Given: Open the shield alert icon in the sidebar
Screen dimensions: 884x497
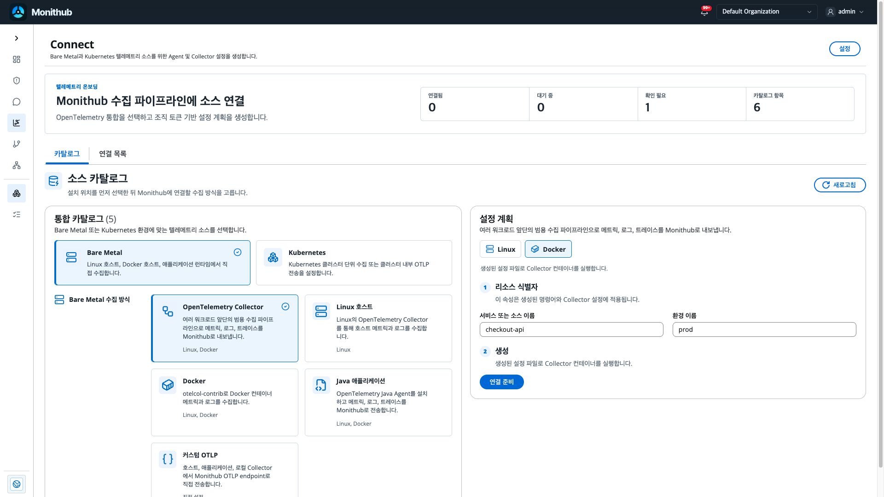Looking at the screenshot, I should click(17, 81).
